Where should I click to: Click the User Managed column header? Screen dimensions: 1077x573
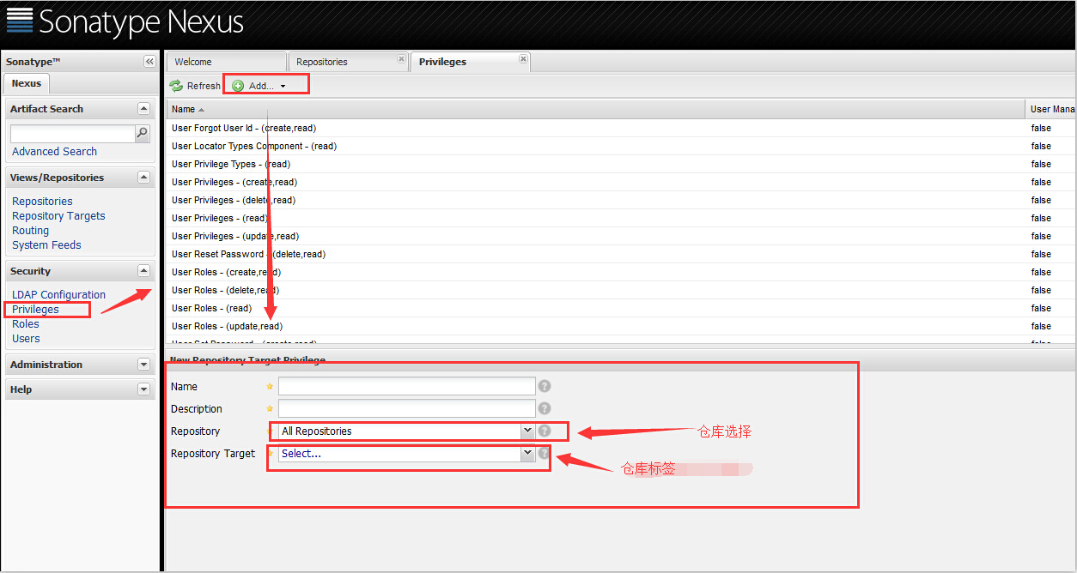pos(1051,109)
